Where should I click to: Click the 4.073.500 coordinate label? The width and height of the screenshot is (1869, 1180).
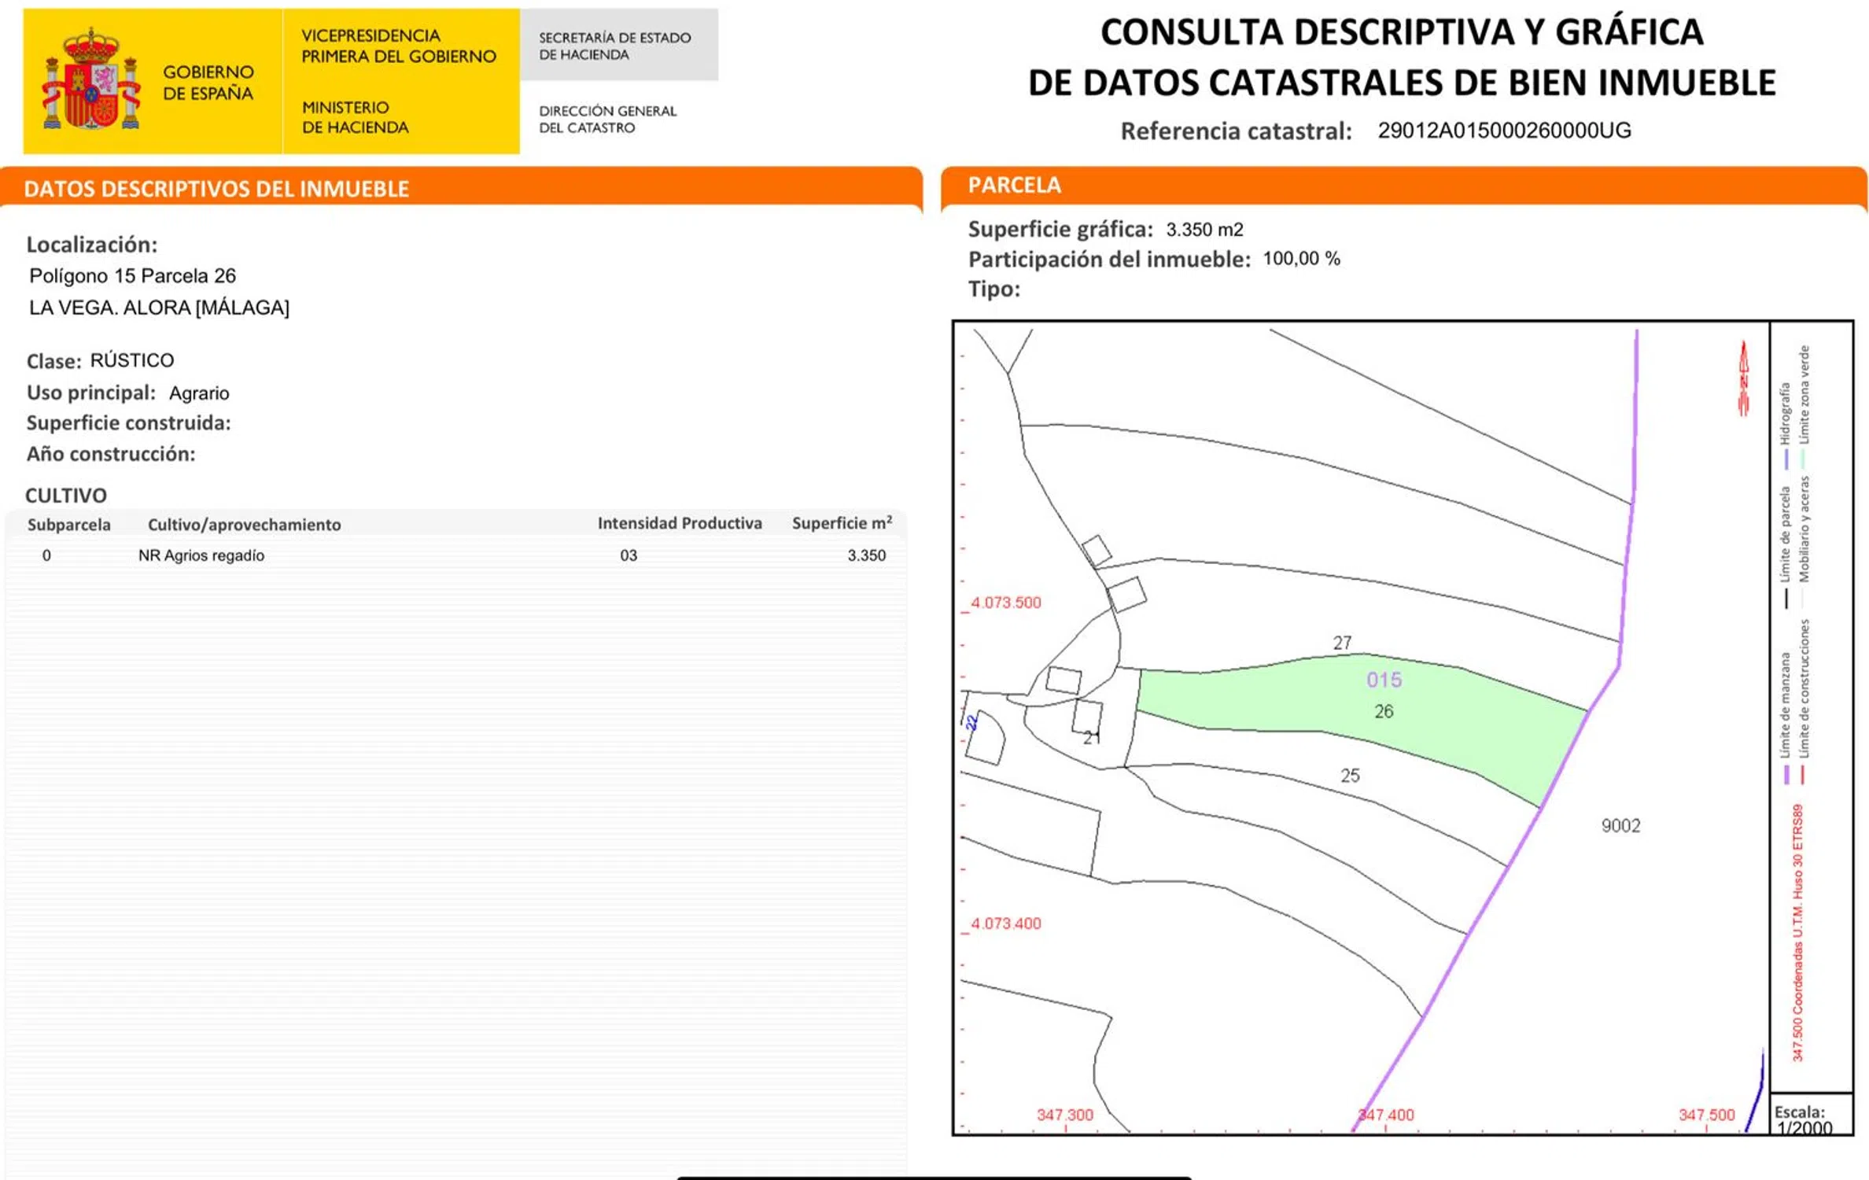tap(1005, 603)
